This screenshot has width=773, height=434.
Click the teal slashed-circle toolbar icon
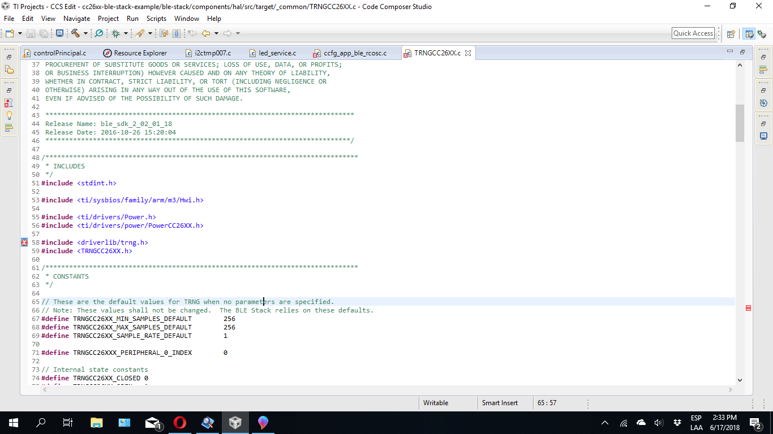point(98,33)
